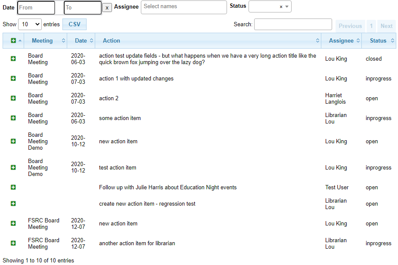Select page 1 in pagination
The image size is (398, 265).
(371, 26)
